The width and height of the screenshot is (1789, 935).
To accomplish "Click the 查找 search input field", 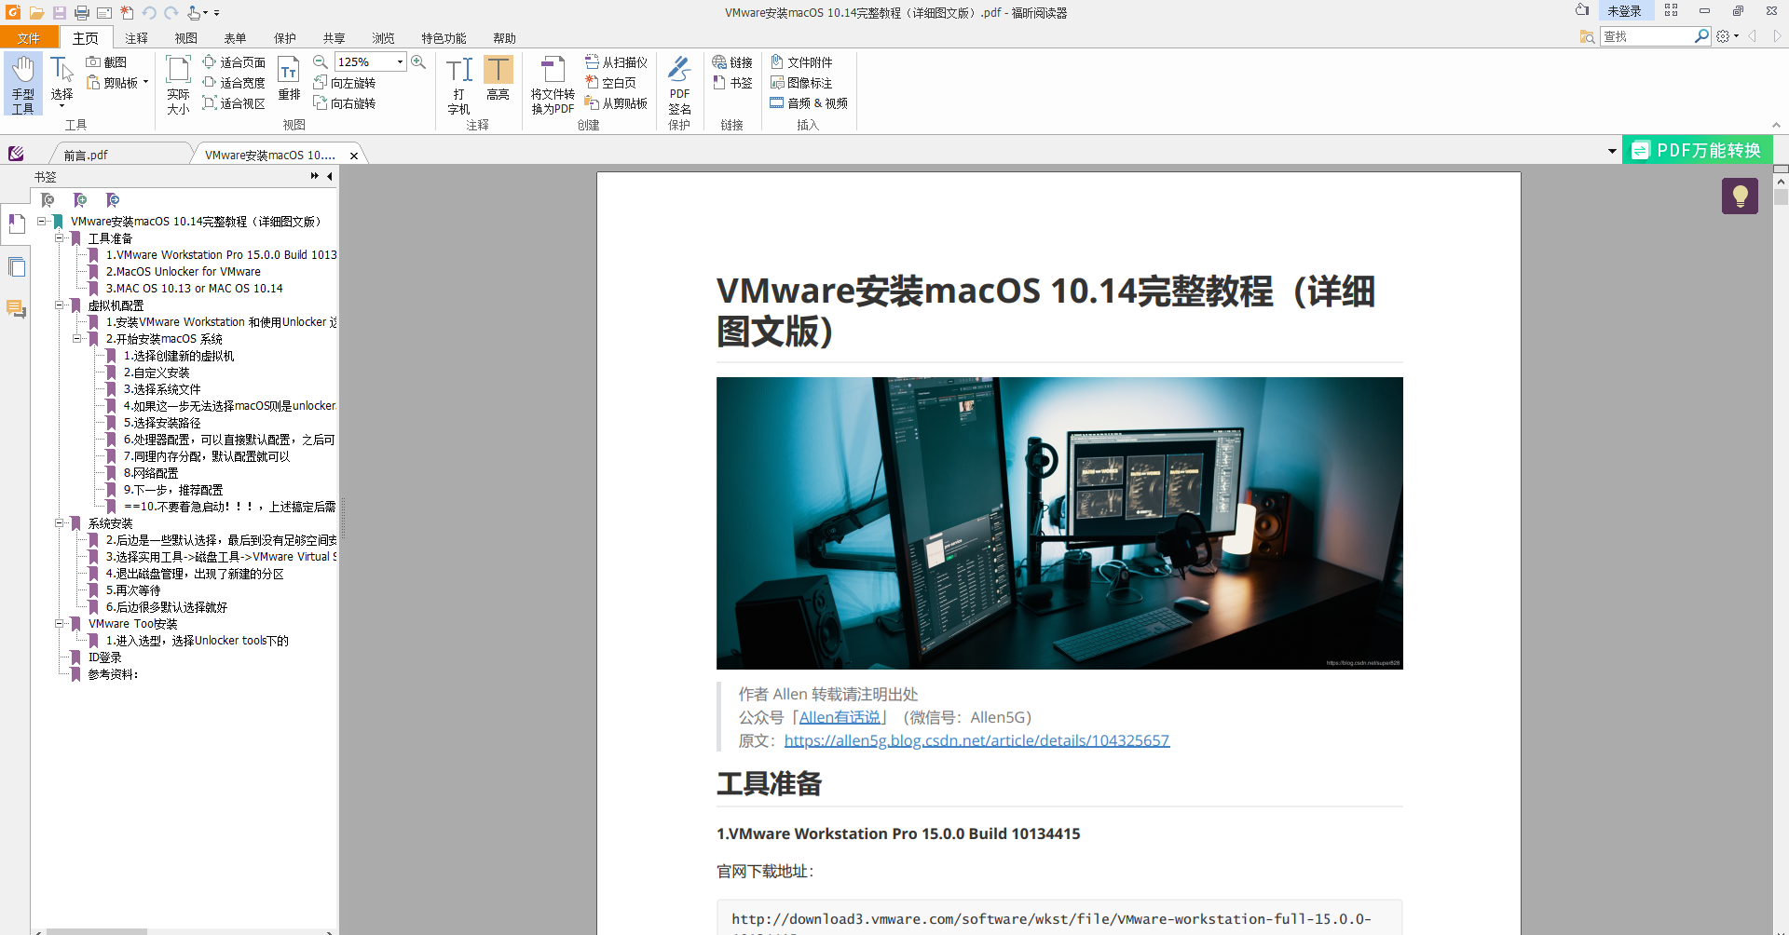I will (1646, 36).
